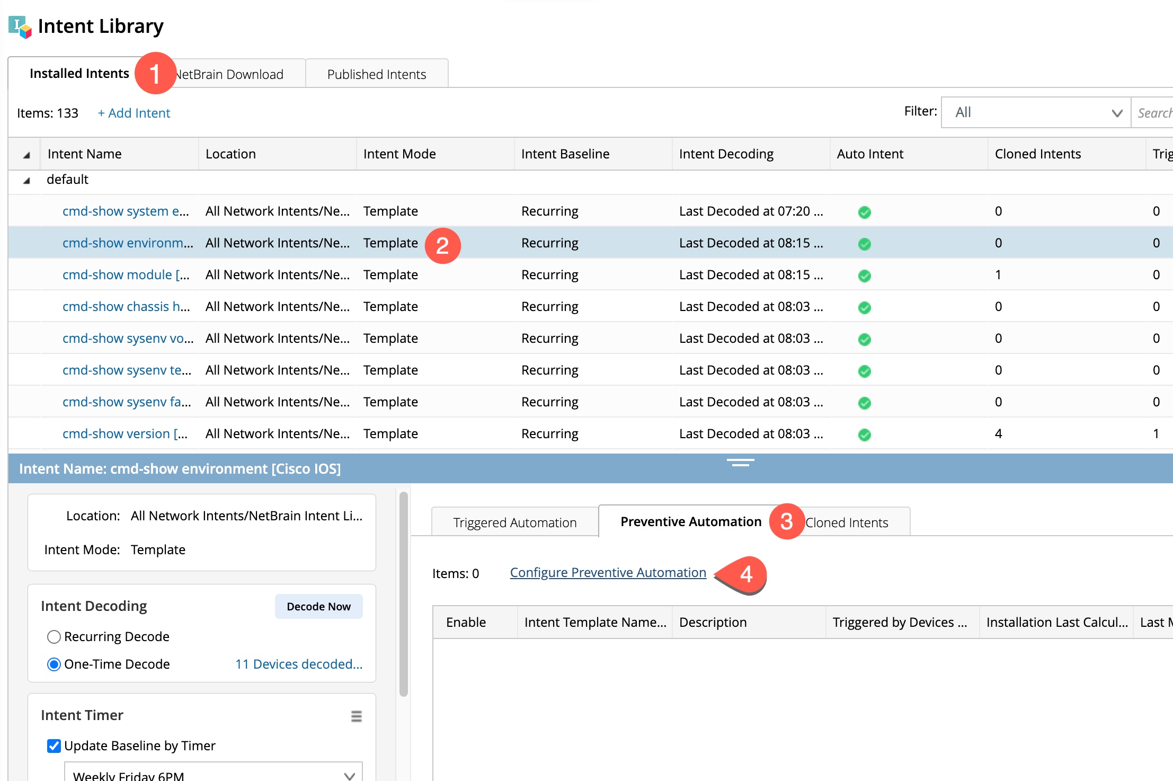Click the Auto Intent checkmark for cmd-show environm...

click(x=865, y=244)
